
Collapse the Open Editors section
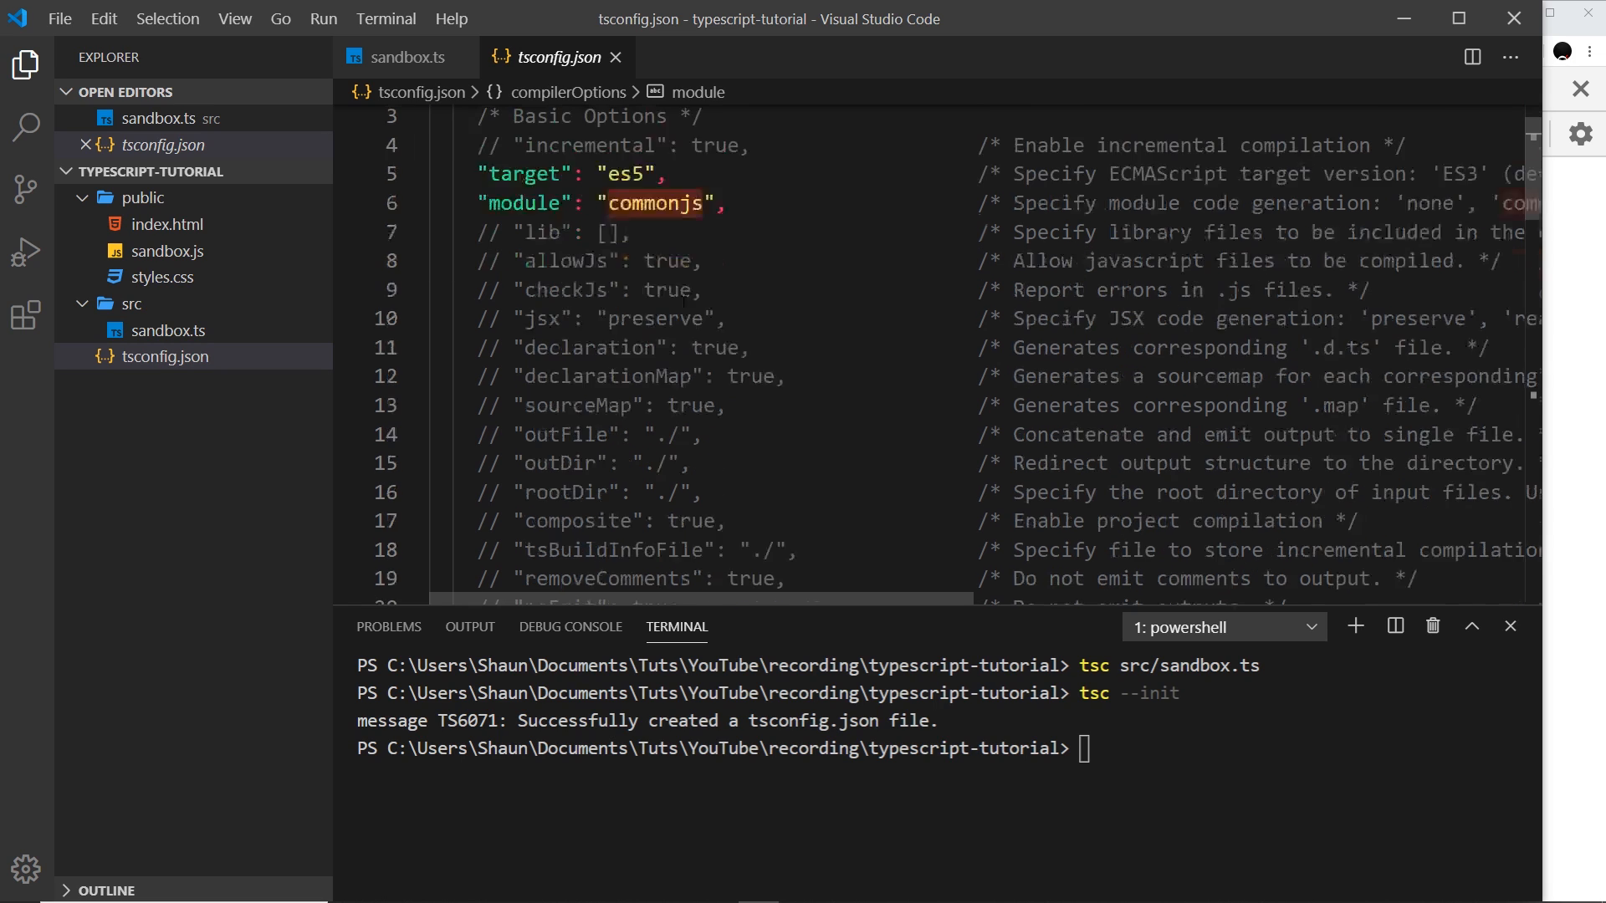coord(66,92)
